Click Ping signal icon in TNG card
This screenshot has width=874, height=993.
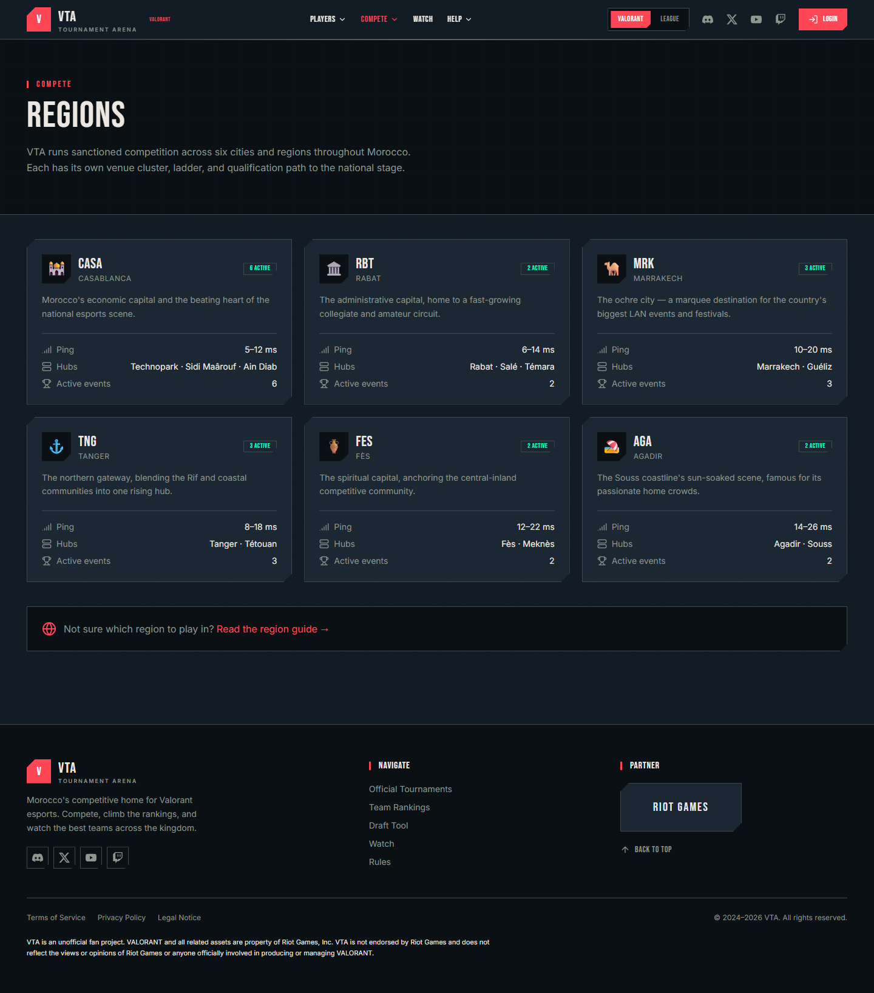click(x=47, y=527)
